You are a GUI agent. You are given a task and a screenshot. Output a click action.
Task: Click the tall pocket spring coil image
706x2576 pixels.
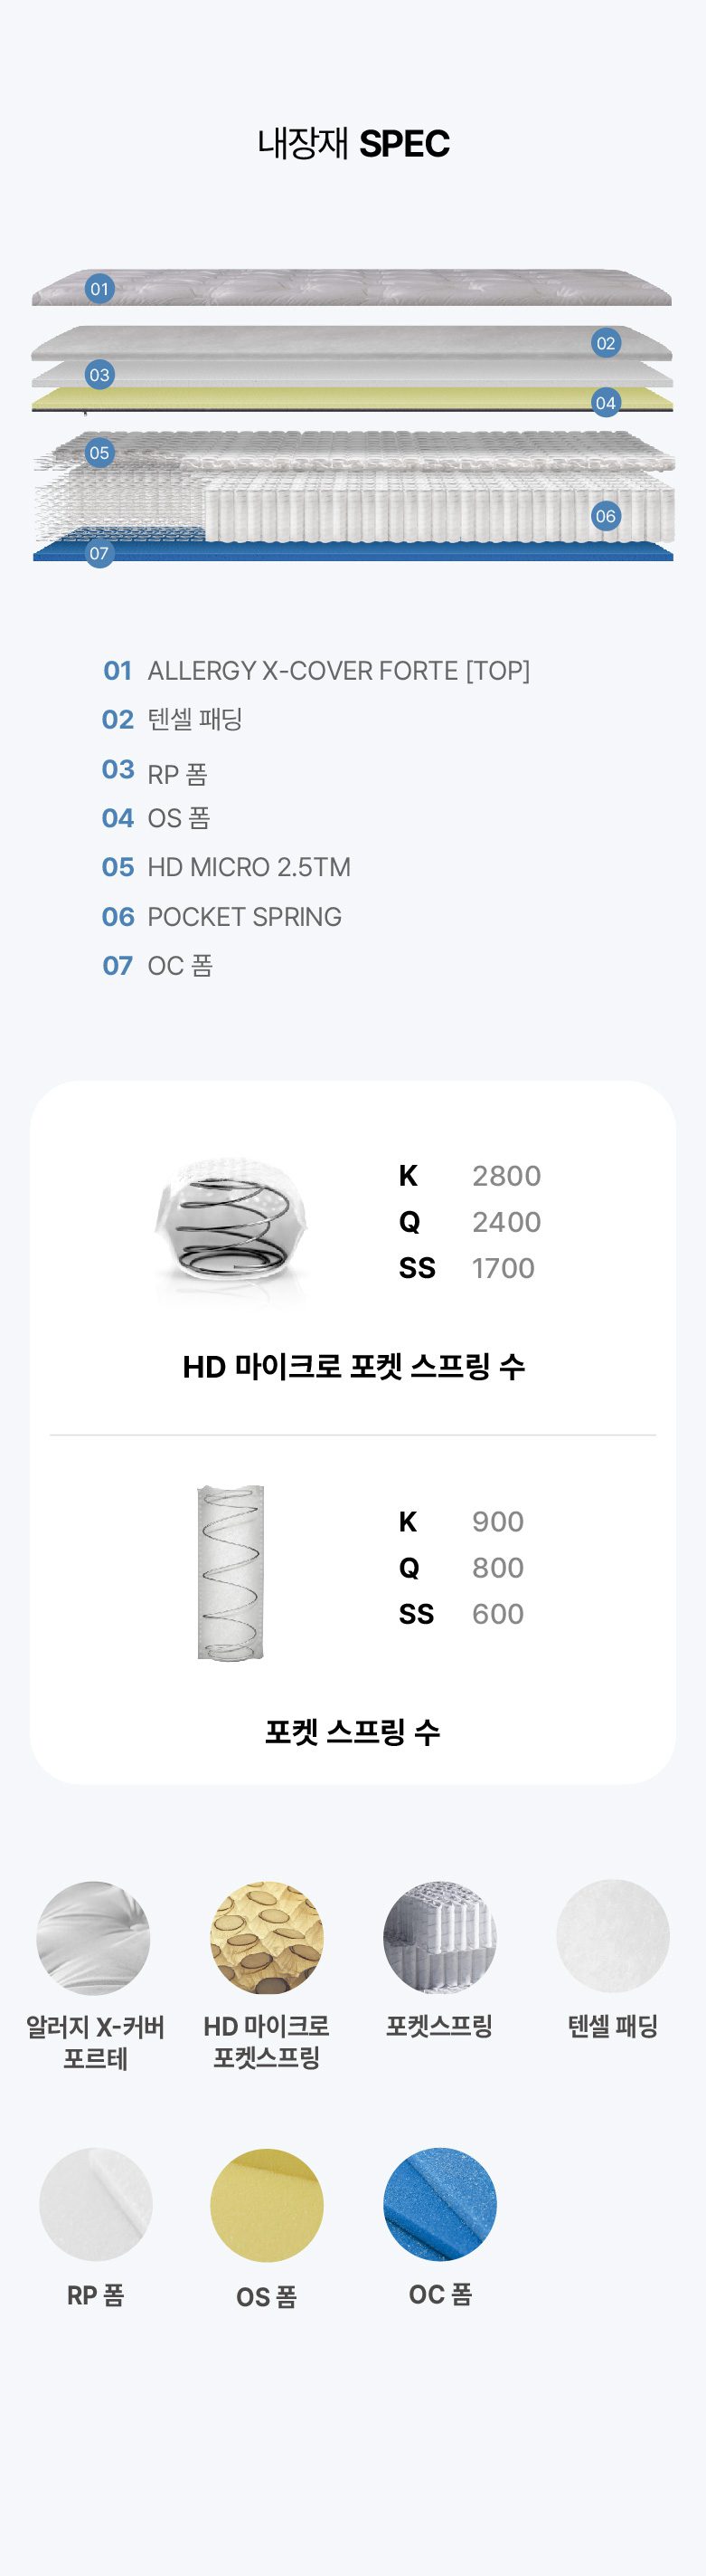pos(231,1572)
